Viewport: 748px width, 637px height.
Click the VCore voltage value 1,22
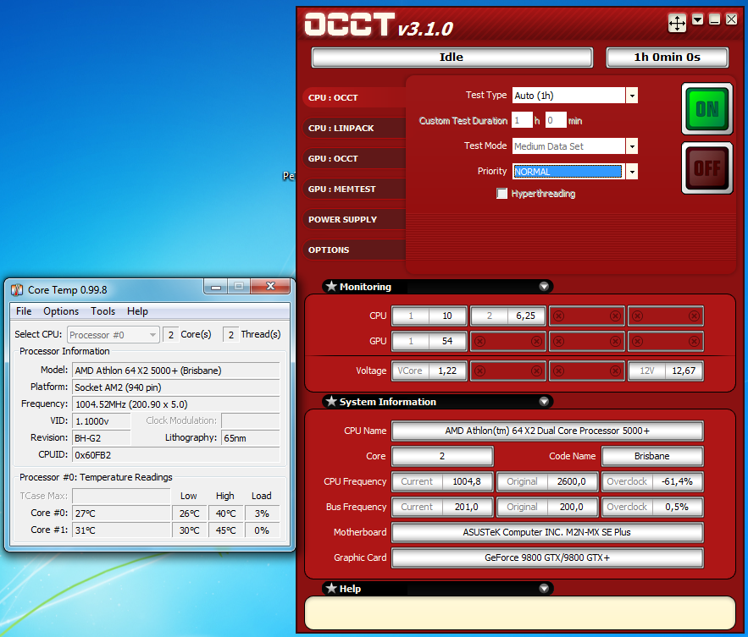tap(447, 371)
